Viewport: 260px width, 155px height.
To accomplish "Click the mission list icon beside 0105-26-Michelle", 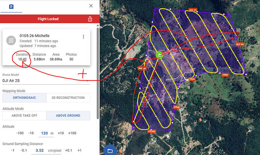I will [x=11, y=40].
